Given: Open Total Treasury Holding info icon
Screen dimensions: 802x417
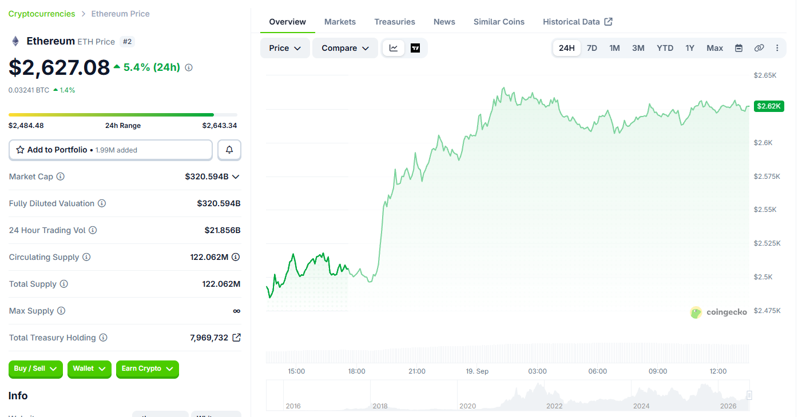Looking at the screenshot, I should (104, 338).
